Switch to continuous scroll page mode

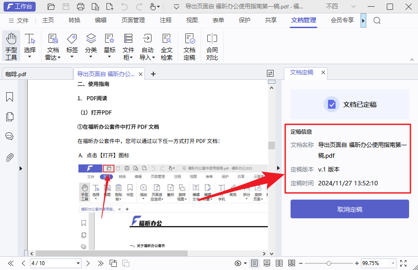266,263
